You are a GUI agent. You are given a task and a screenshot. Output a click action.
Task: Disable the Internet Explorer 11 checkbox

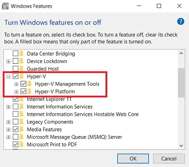[15, 99]
